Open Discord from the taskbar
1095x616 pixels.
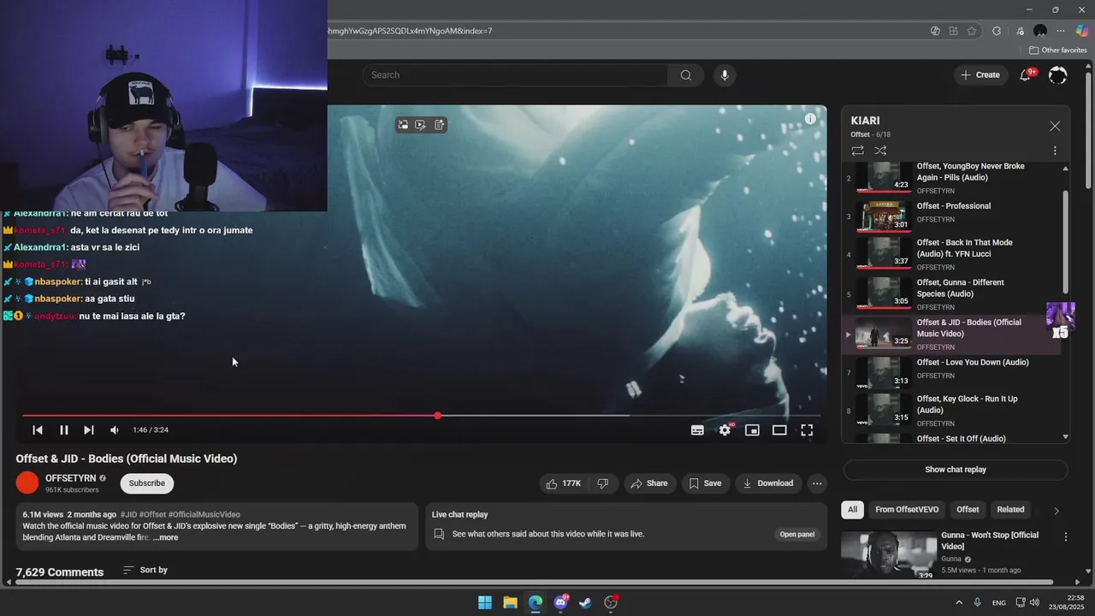[x=560, y=602]
